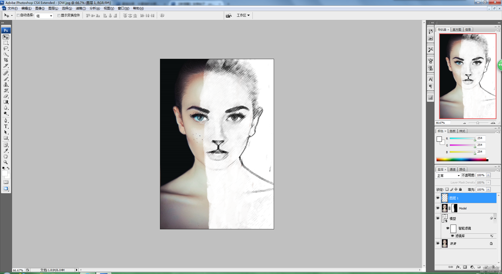Image resolution: width=502 pixels, height=274 pixels.
Task: Open the 图像(I) menu
Action: tap(40, 8)
